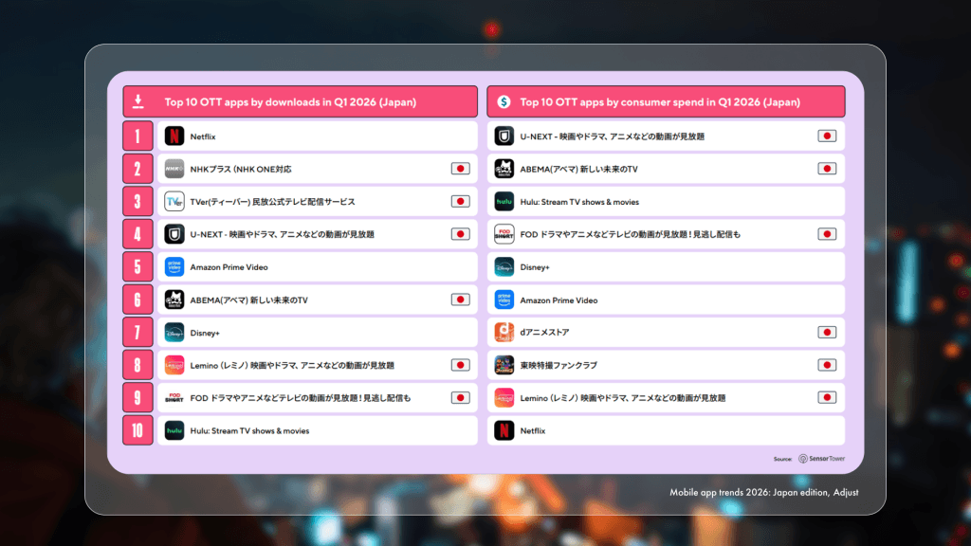The height and width of the screenshot is (546, 971).
Task: Click 'Disney+' text in consumer spend list
Action: (x=535, y=267)
